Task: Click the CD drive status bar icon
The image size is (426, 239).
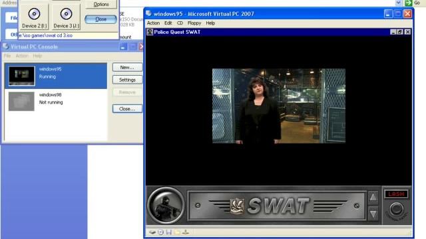Action: tap(161, 232)
